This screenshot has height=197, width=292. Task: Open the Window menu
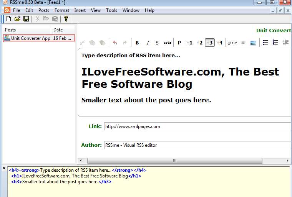click(131, 10)
